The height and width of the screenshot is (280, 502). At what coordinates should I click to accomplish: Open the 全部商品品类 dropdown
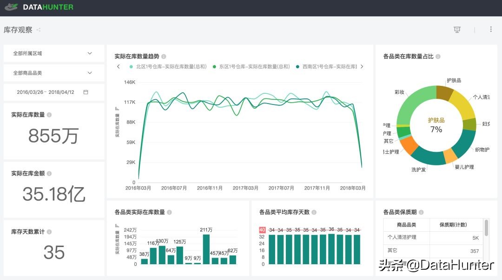pos(54,73)
